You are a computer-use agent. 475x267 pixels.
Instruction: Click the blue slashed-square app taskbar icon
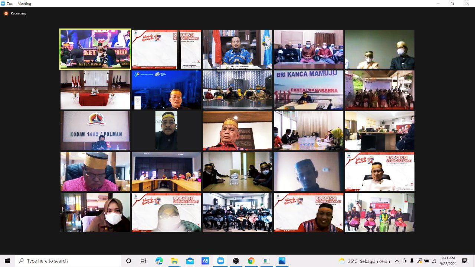(x=205, y=261)
